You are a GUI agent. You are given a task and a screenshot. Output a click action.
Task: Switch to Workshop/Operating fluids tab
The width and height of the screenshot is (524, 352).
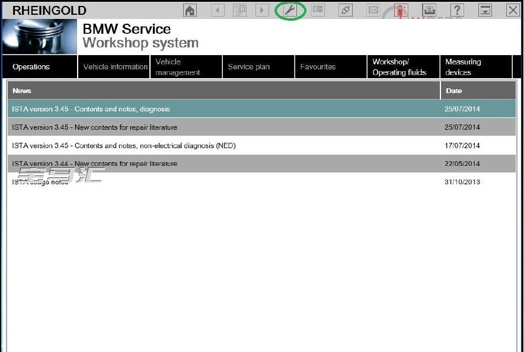pyautogui.click(x=403, y=67)
